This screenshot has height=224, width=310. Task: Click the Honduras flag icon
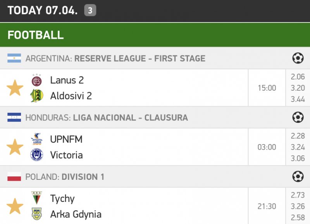click(x=14, y=117)
